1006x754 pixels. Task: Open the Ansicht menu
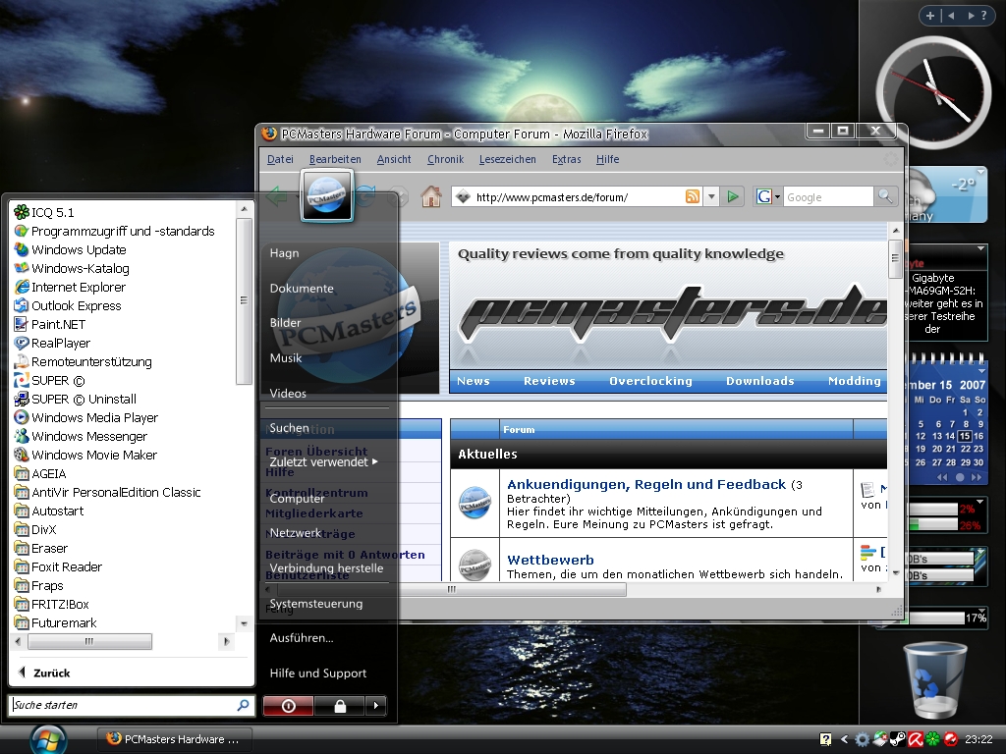[394, 159]
